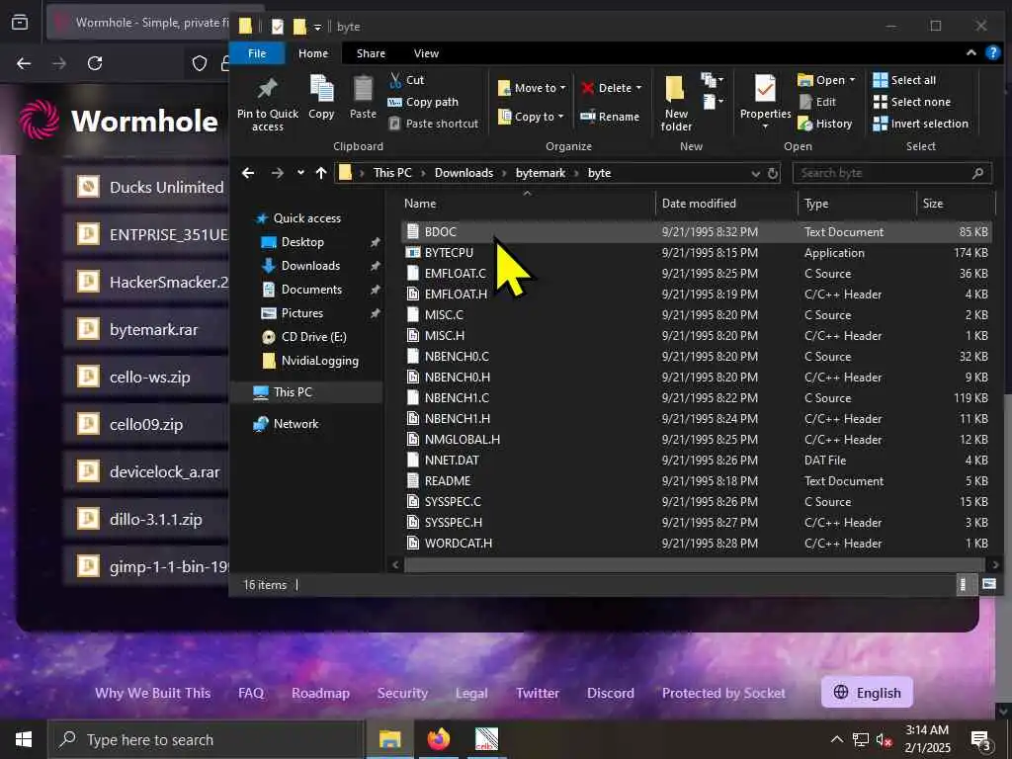This screenshot has height=759, width=1012.
Task: Click Invert selection
Action: pos(920,124)
